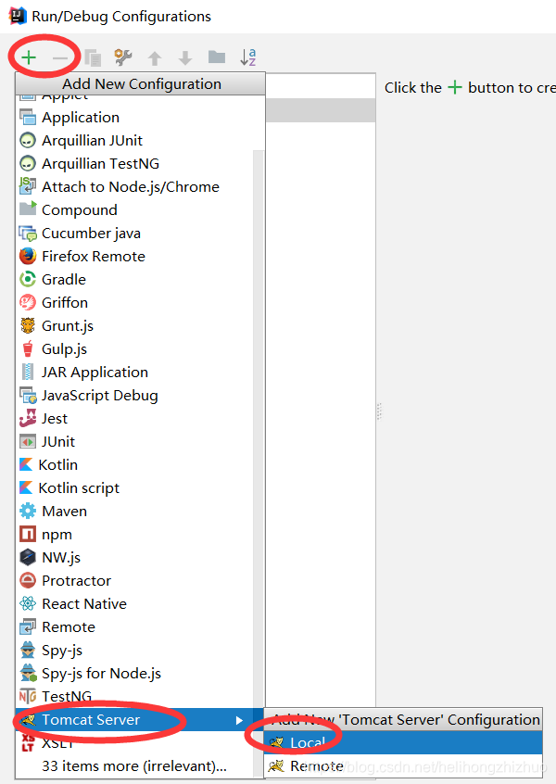The image size is (556, 784).
Task: Click the React Native atom icon
Action: pos(28,603)
